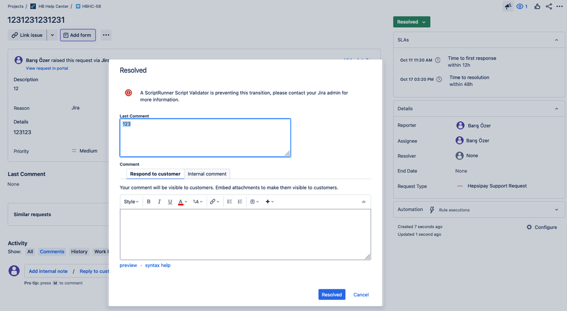Click the share icon

click(x=549, y=6)
